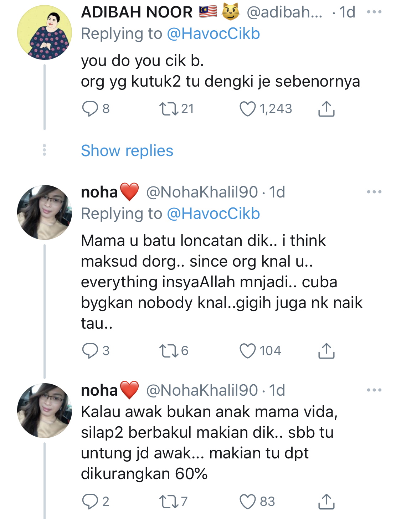Open more options on noha's second tweet
This screenshot has width=401, height=519.
coord(374,390)
